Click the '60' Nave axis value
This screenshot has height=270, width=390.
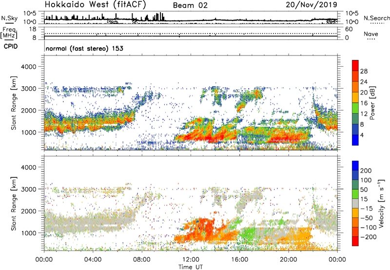pyautogui.click(x=349, y=29)
